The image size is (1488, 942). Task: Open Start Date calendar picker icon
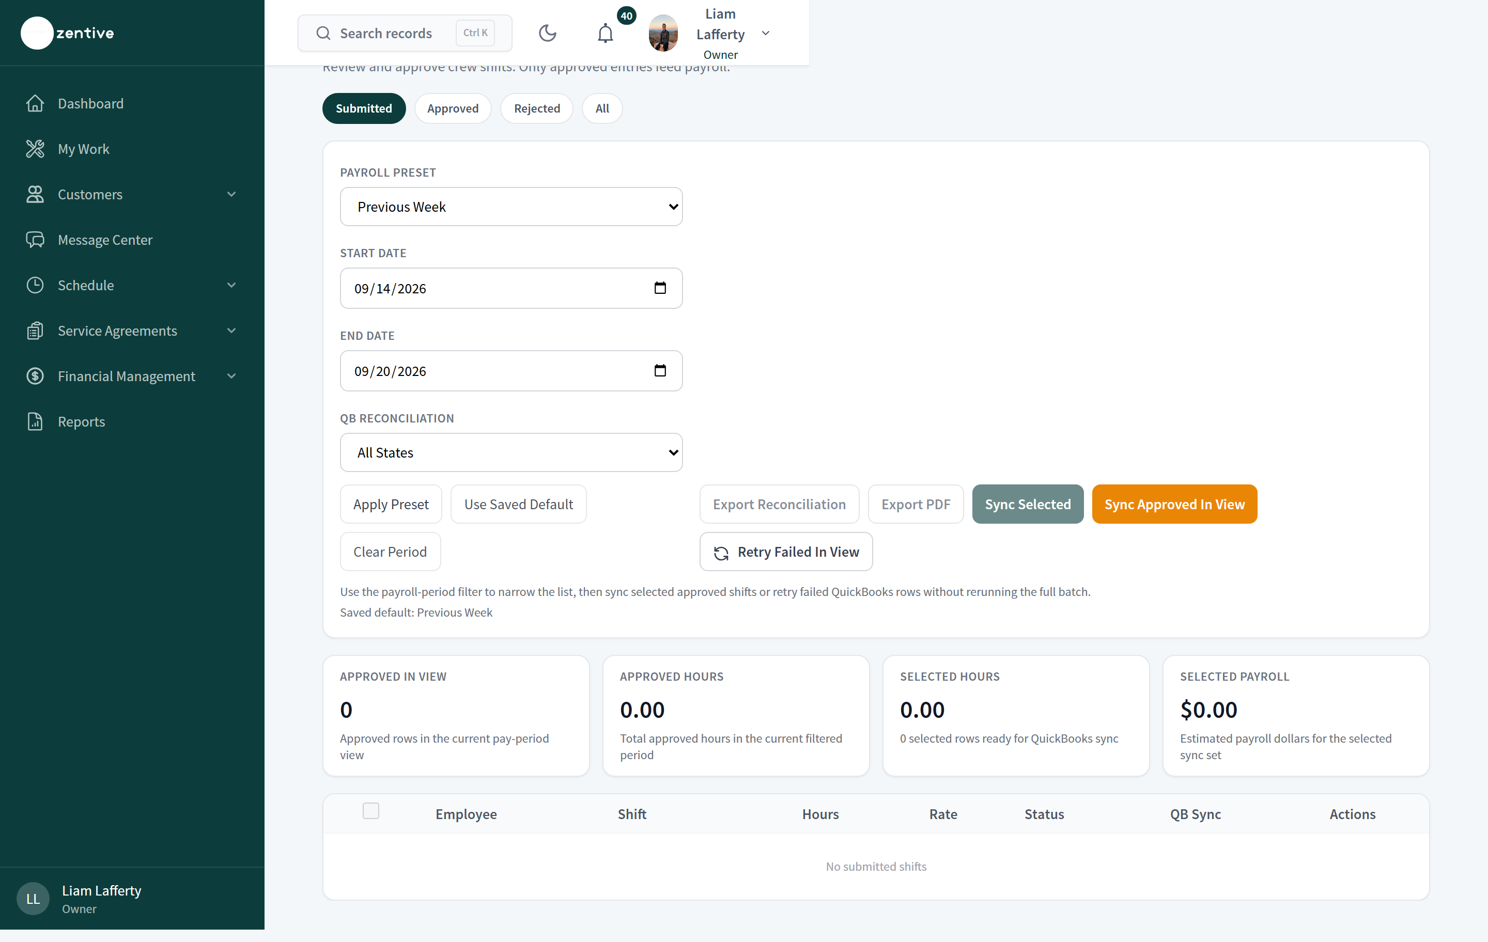[x=660, y=288]
